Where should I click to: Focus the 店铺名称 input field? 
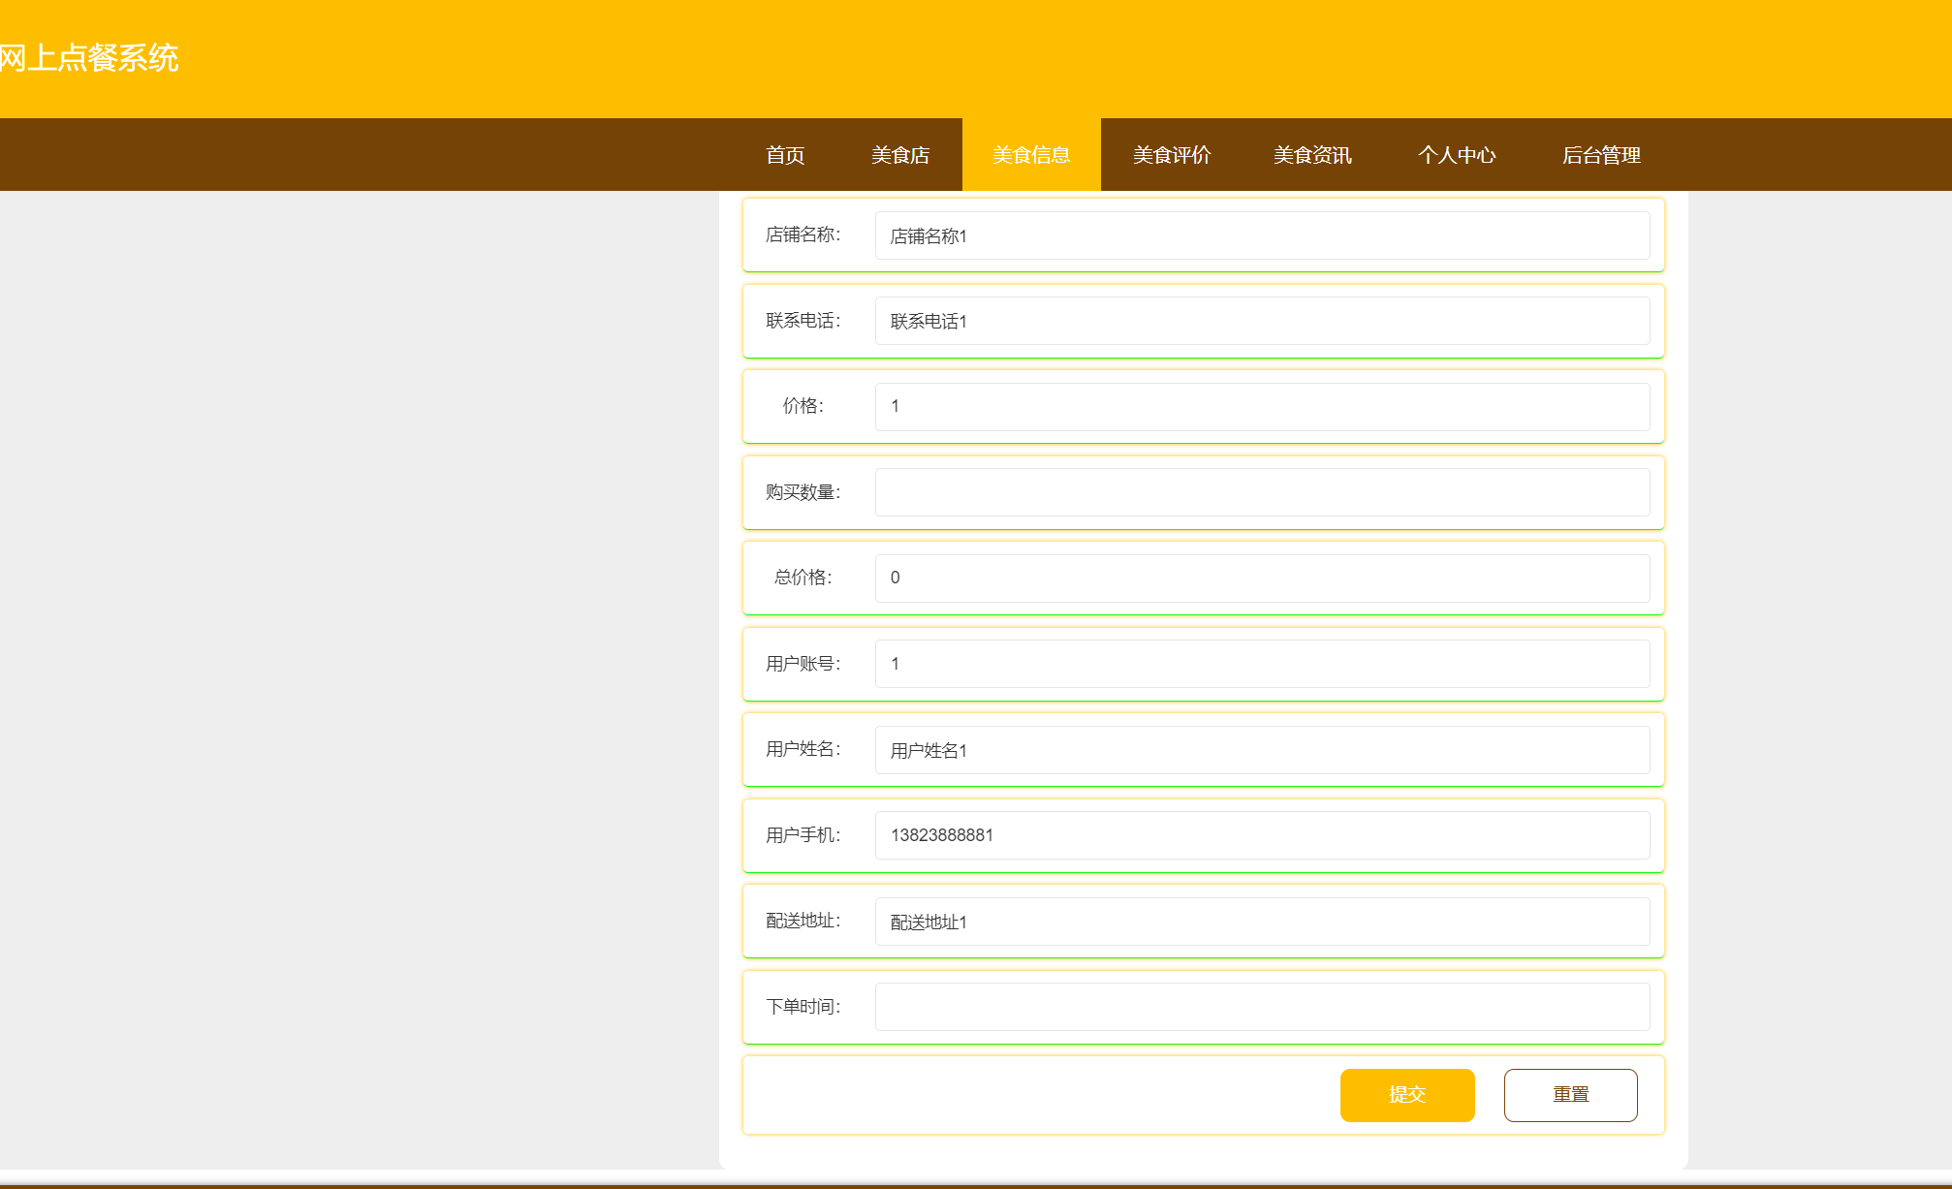pos(1261,235)
